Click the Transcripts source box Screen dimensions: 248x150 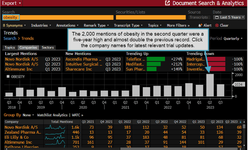(x=199, y=17)
